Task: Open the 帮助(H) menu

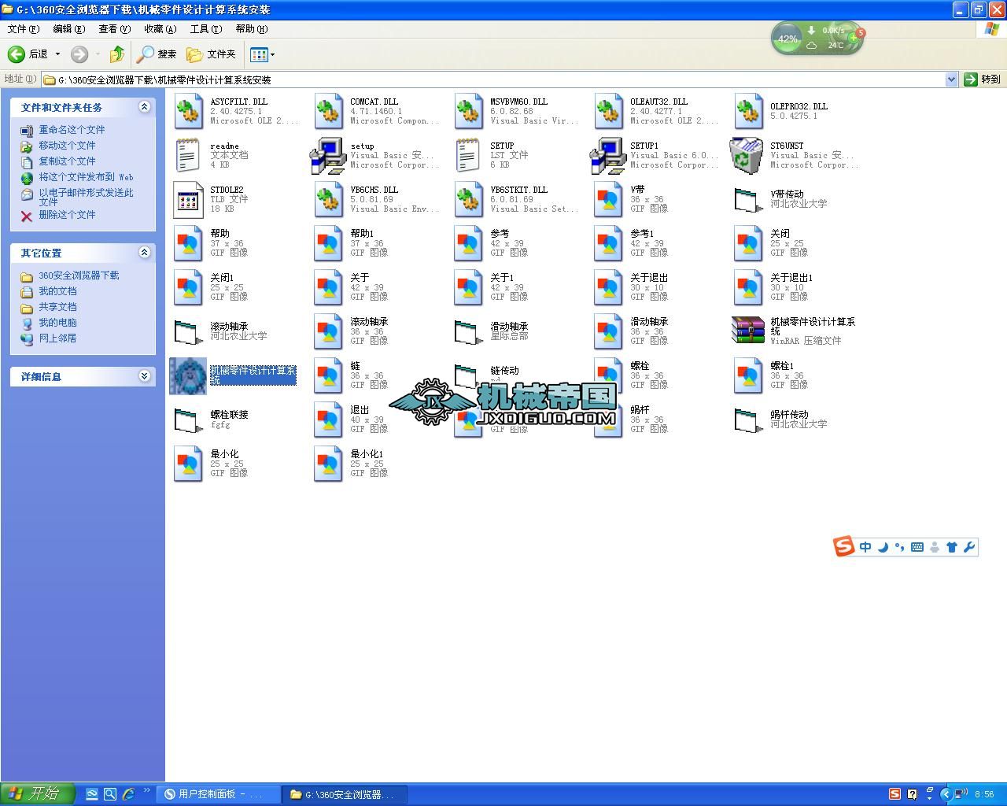Action: point(251,29)
